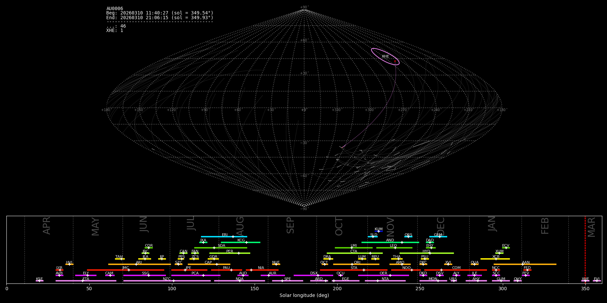This screenshot has width=607, height=303.
Task: Select the URS shower marker
Action: pyautogui.click(x=454, y=281)
